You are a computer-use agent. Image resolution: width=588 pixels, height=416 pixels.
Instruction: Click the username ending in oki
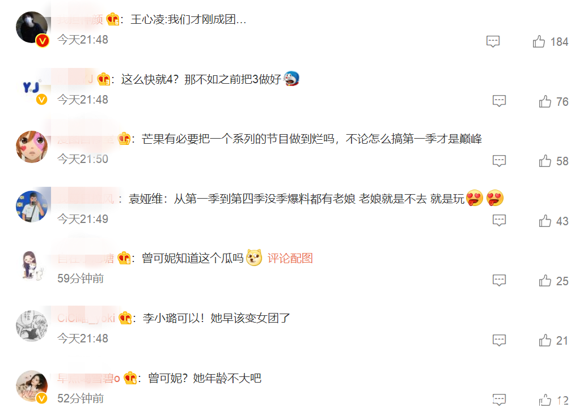[x=86, y=318]
